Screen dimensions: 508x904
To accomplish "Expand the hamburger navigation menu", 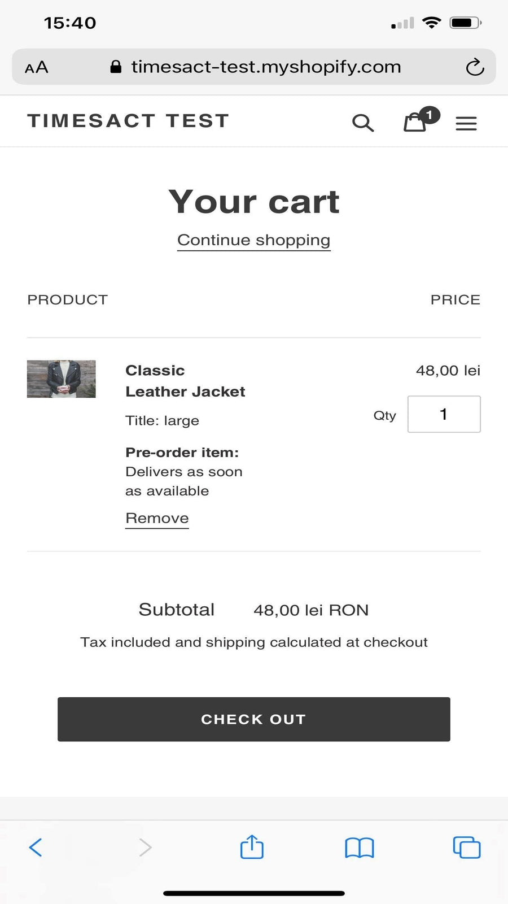I will (466, 123).
